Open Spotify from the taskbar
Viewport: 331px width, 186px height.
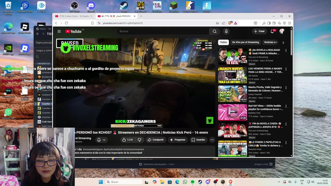click(192, 182)
